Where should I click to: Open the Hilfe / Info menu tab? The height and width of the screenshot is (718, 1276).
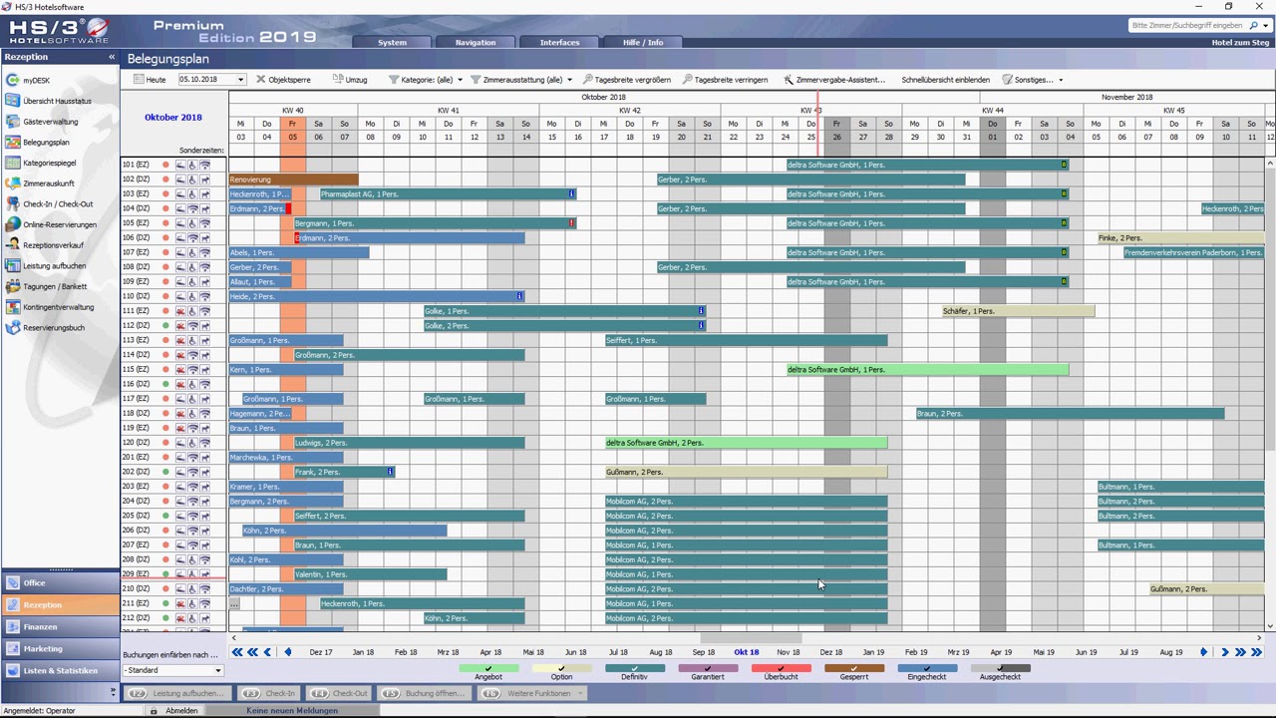pyautogui.click(x=643, y=42)
